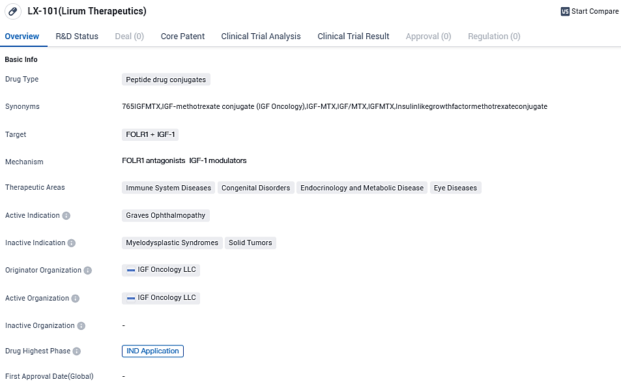Click the pill drug icon beside LX-101
621x384 pixels.
pyautogui.click(x=12, y=12)
